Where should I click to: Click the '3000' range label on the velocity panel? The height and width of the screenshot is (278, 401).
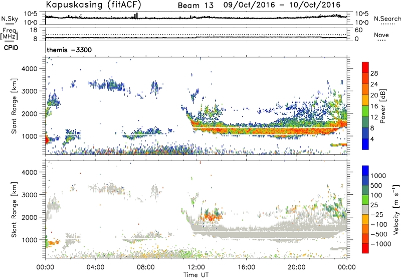click(x=29, y=195)
